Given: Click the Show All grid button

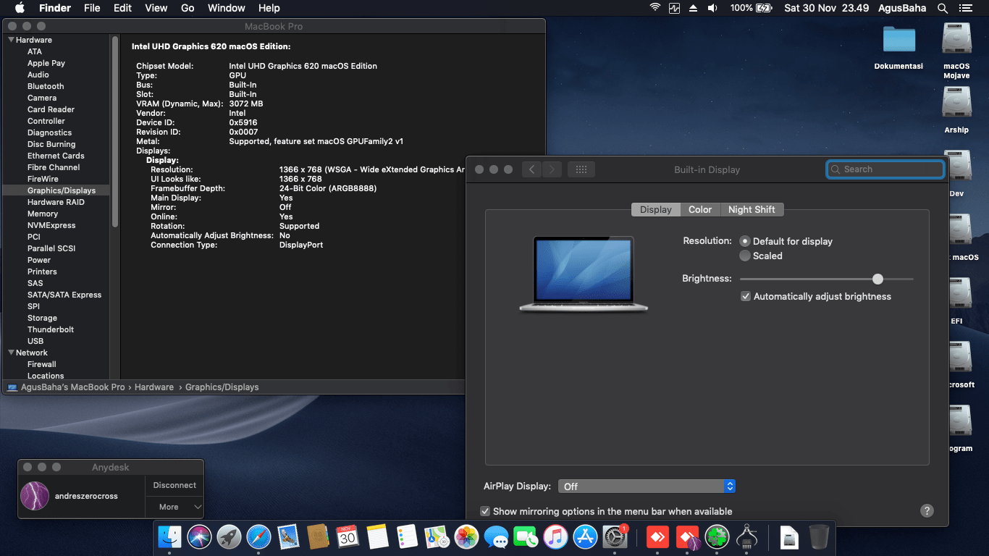Looking at the screenshot, I should (581, 169).
